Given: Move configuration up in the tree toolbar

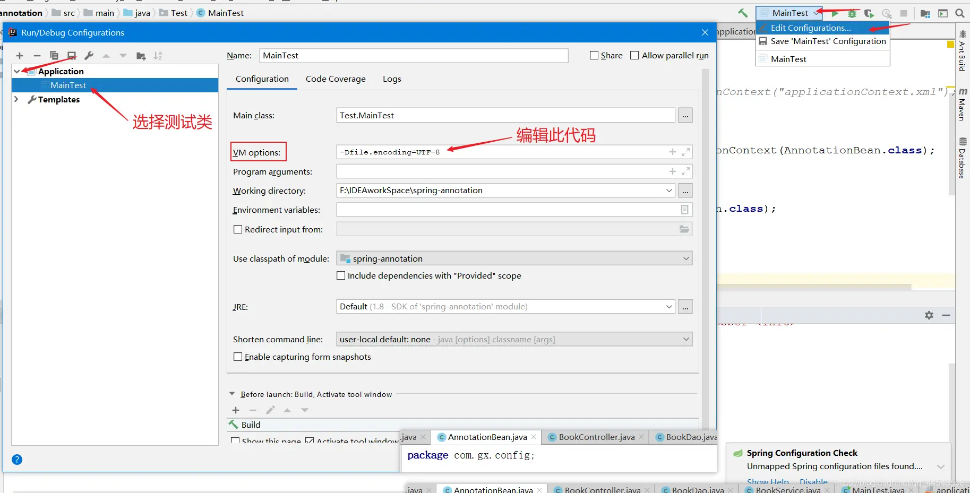Looking at the screenshot, I should coord(106,56).
